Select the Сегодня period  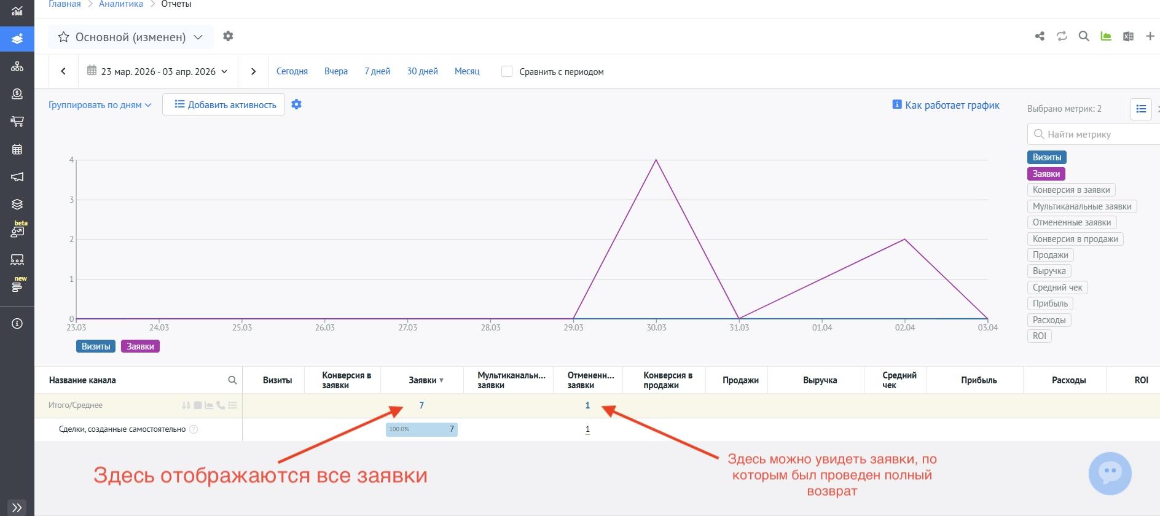[x=292, y=71]
